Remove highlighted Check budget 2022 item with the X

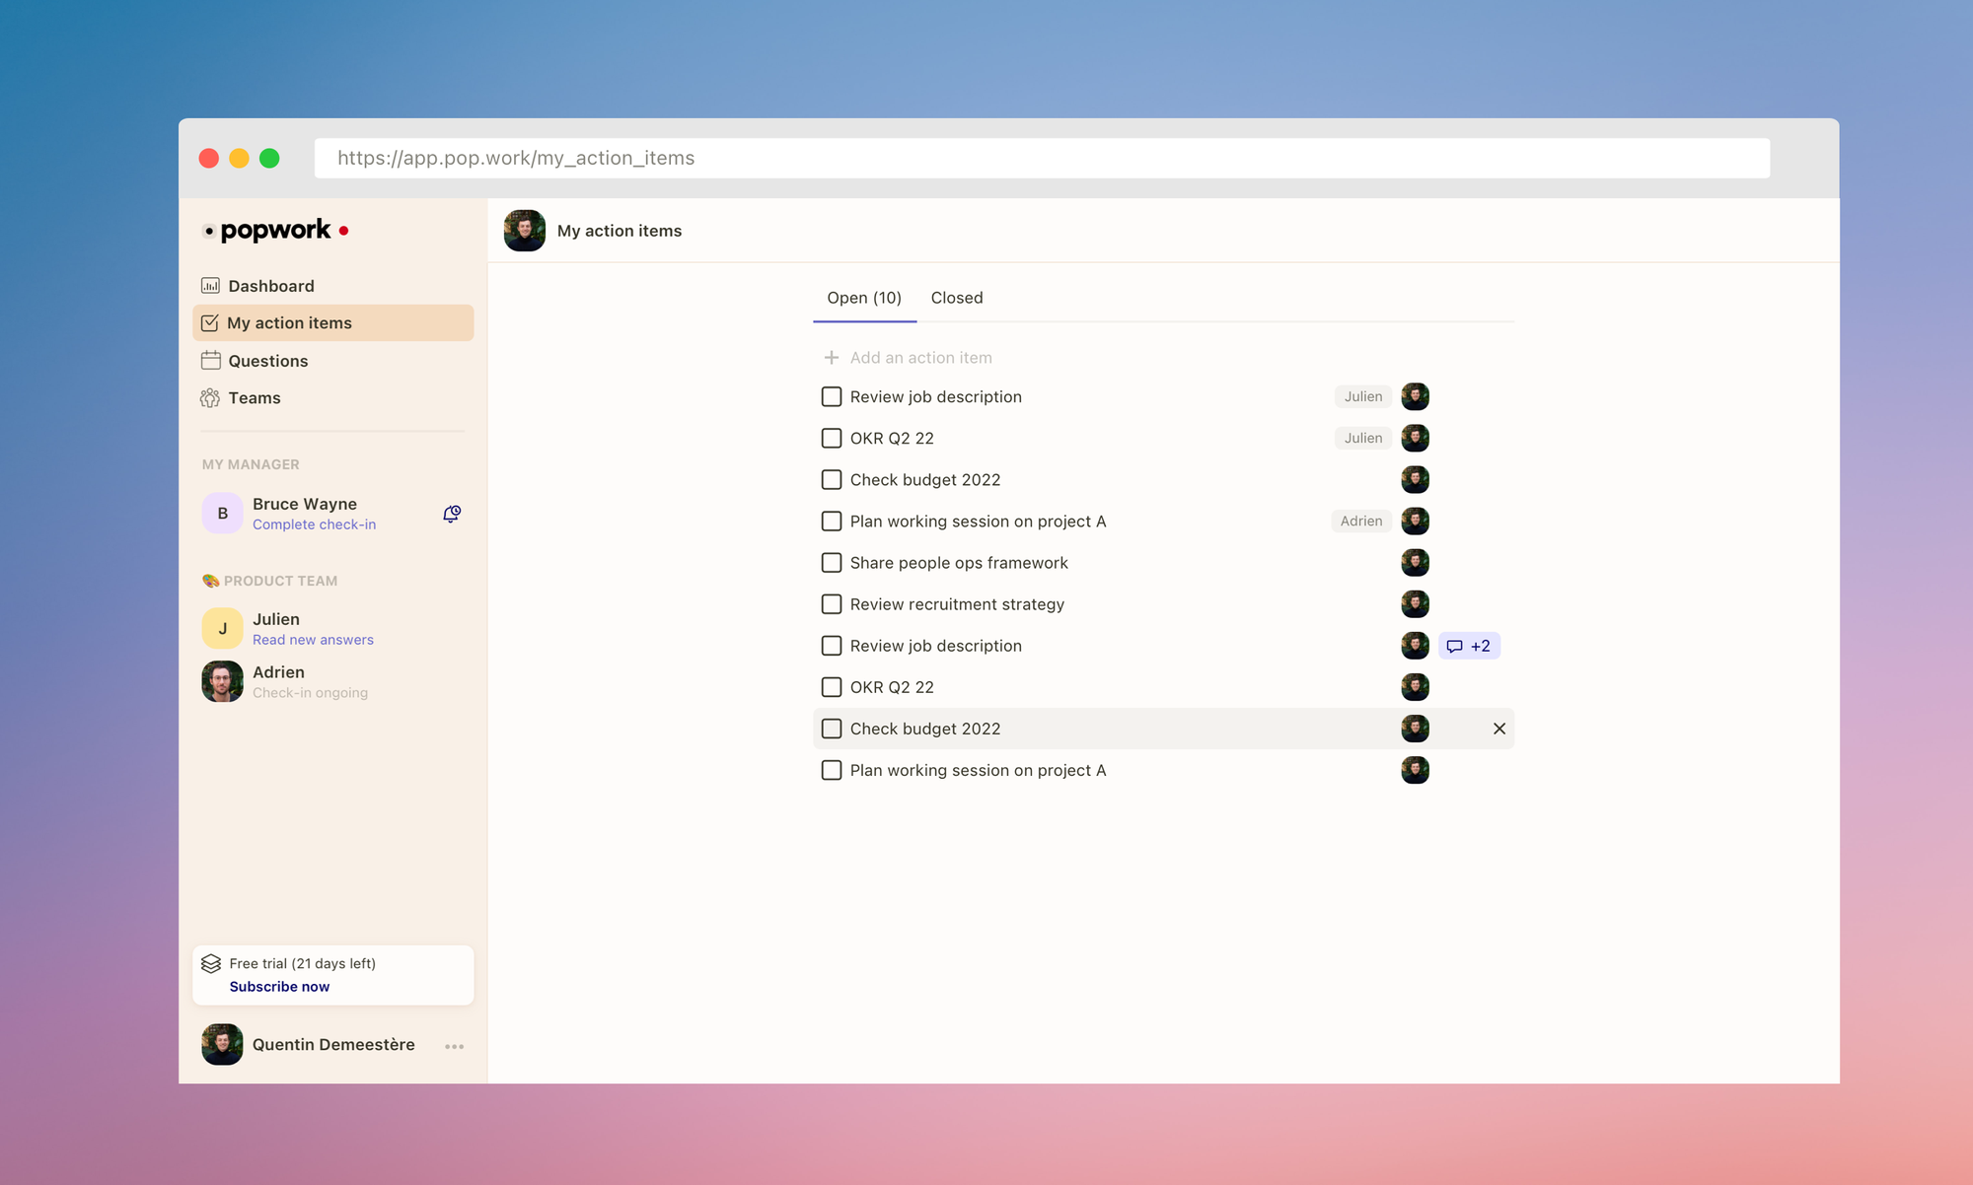[1498, 729]
